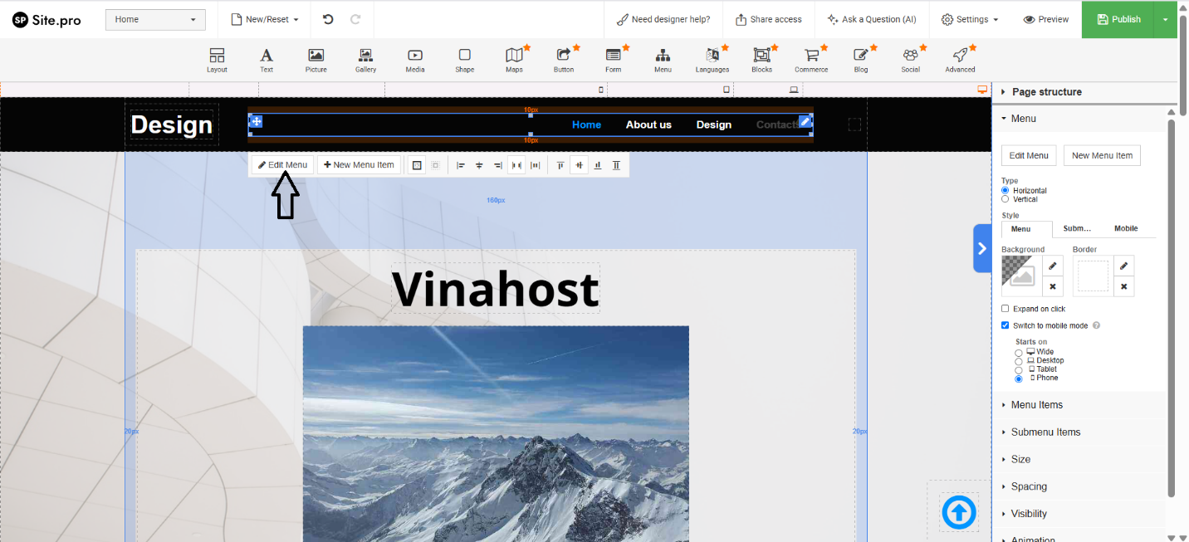Viewport: 1189px width, 542px height.
Task: Open the Home page dropdown
Action: coord(155,19)
